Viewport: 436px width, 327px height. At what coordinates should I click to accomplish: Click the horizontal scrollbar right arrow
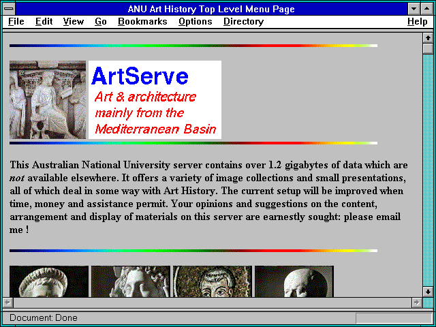click(417, 302)
